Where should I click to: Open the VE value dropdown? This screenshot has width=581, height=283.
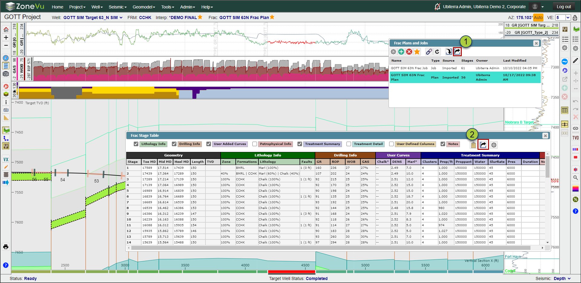568,18
